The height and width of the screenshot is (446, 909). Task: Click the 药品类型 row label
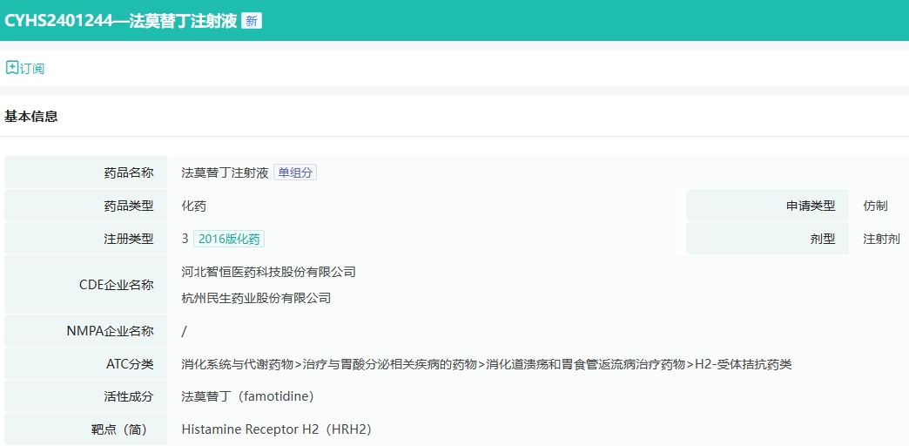129,206
